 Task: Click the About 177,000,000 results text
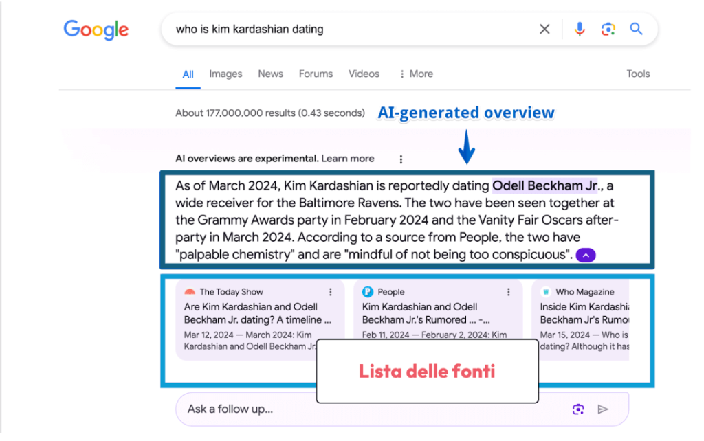click(x=269, y=113)
